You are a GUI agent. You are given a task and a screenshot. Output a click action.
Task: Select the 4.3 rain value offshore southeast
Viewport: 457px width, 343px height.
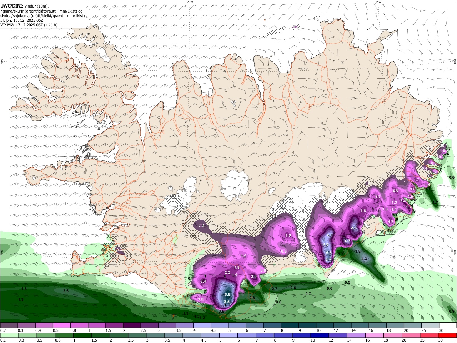pyautogui.click(x=365, y=259)
